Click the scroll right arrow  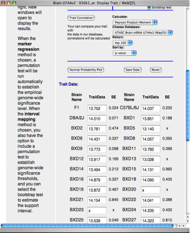[183, 226]
